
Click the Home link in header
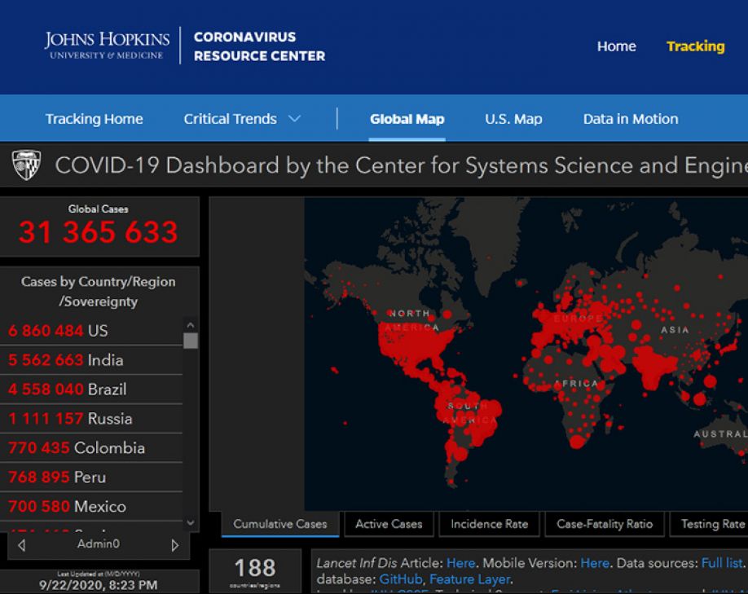pyautogui.click(x=616, y=46)
